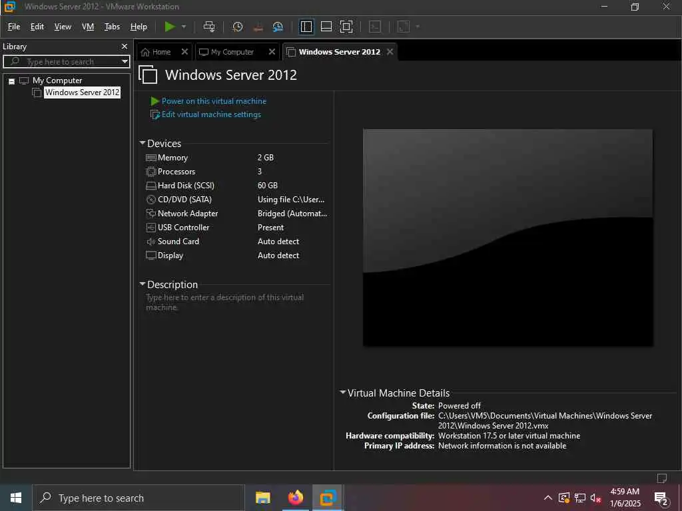Open the library search dropdown arrow
The width and height of the screenshot is (682, 511).
point(125,61)
